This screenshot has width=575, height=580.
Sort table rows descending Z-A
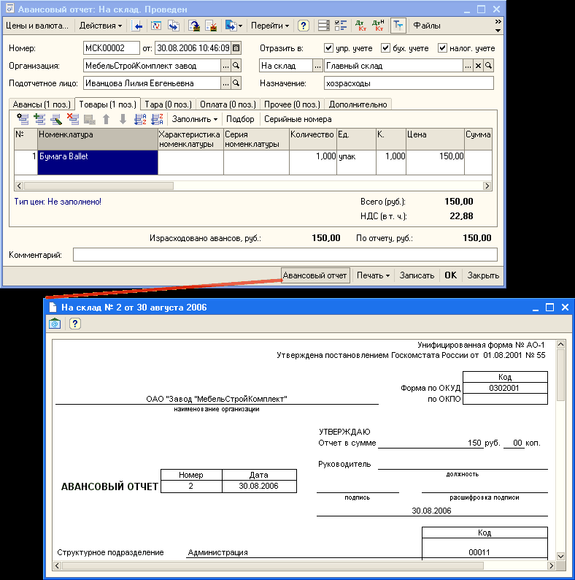point(157,119)
